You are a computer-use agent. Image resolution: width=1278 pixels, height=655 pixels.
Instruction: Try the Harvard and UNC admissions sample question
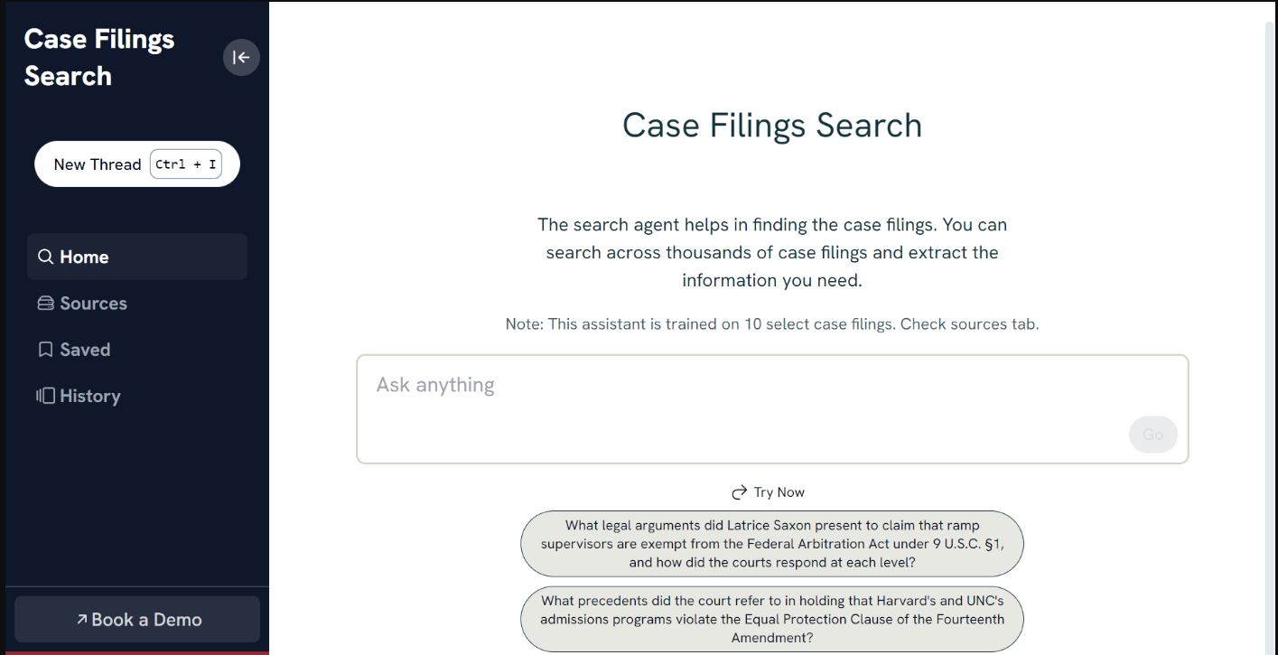click(772, 619)
